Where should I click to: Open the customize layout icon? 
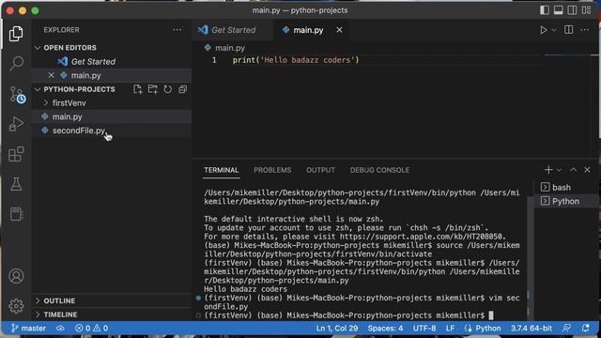tap(586, 10)
